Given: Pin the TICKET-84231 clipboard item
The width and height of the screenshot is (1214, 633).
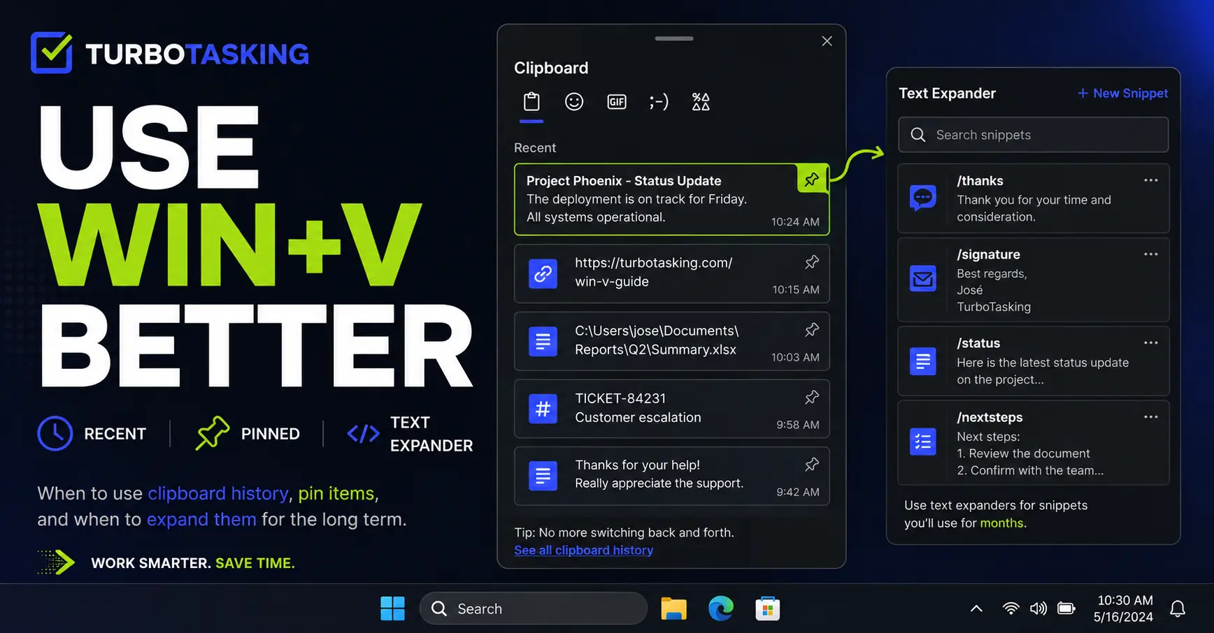Looking at the screenshot, I should coord(812,398).
